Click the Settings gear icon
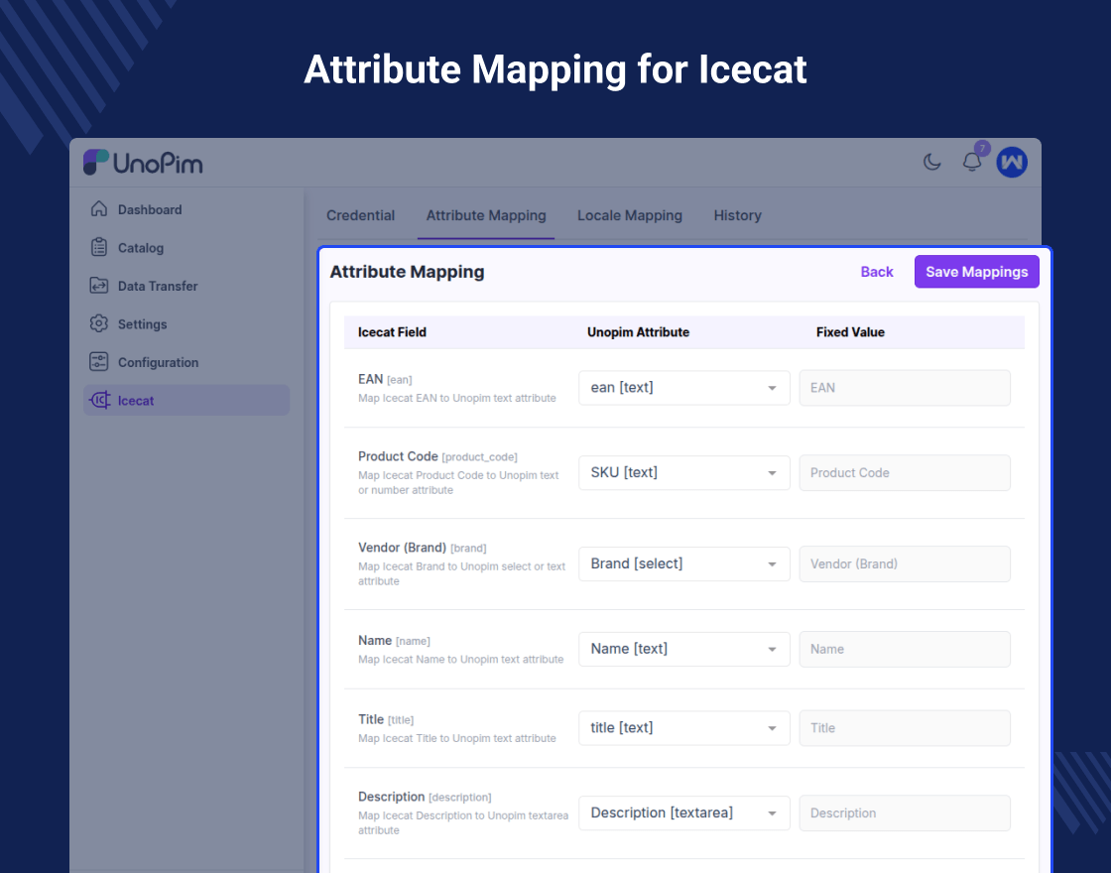 pos(99,323)
